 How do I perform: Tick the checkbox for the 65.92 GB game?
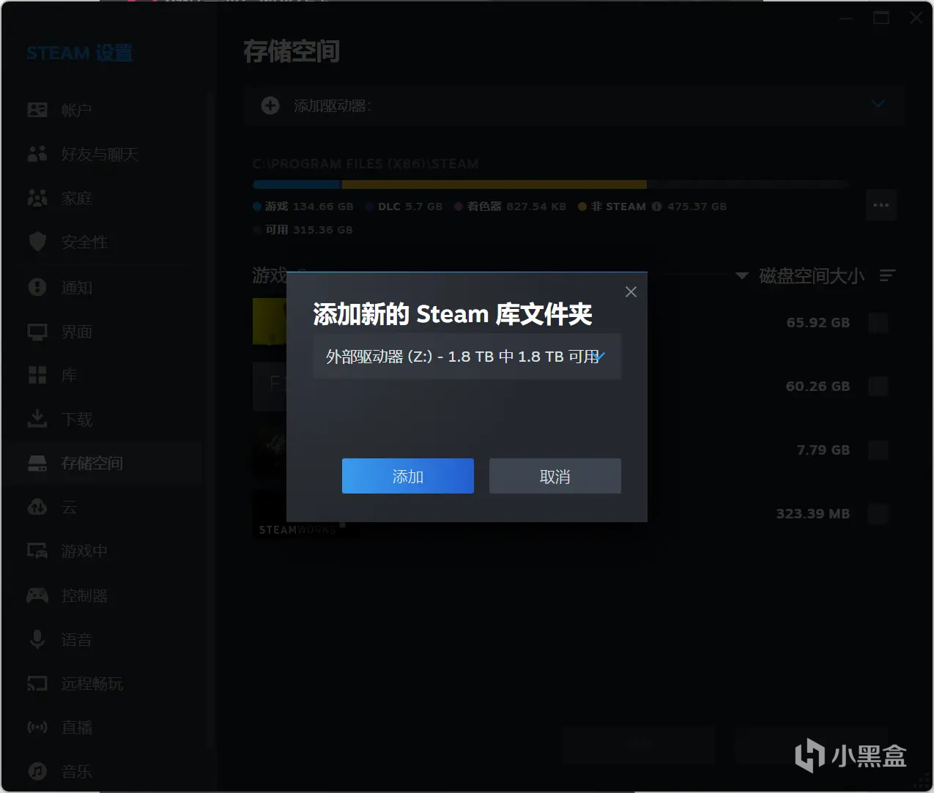click(878, 322)
